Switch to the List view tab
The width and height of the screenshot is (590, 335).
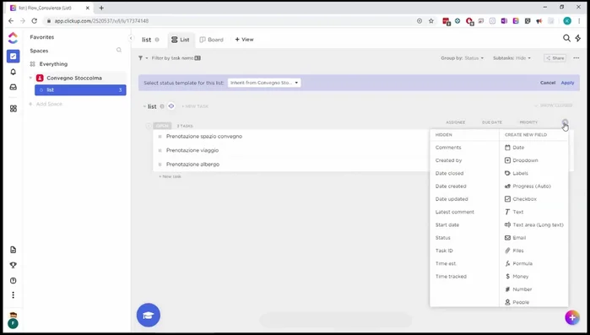pos(181,40)
